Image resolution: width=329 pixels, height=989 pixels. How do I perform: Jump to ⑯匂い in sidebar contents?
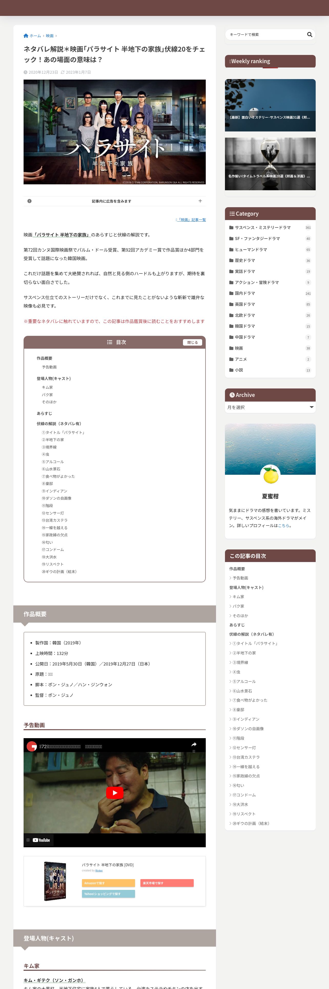tap(238, 785)
